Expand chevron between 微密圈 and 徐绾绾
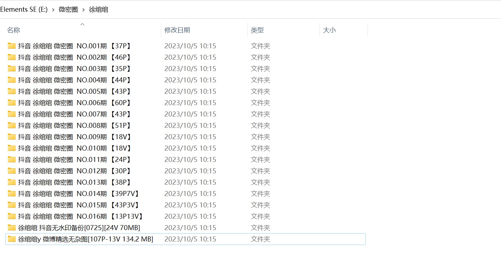This screenshot has width=501, height=272. click(x=84, y=10)
